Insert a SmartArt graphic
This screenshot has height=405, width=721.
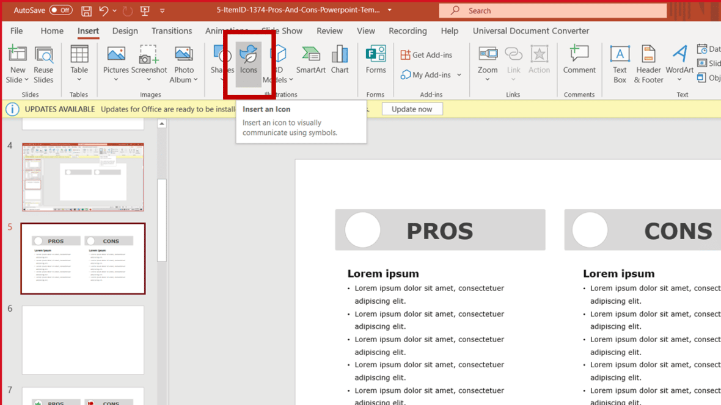tap(310, 61)
